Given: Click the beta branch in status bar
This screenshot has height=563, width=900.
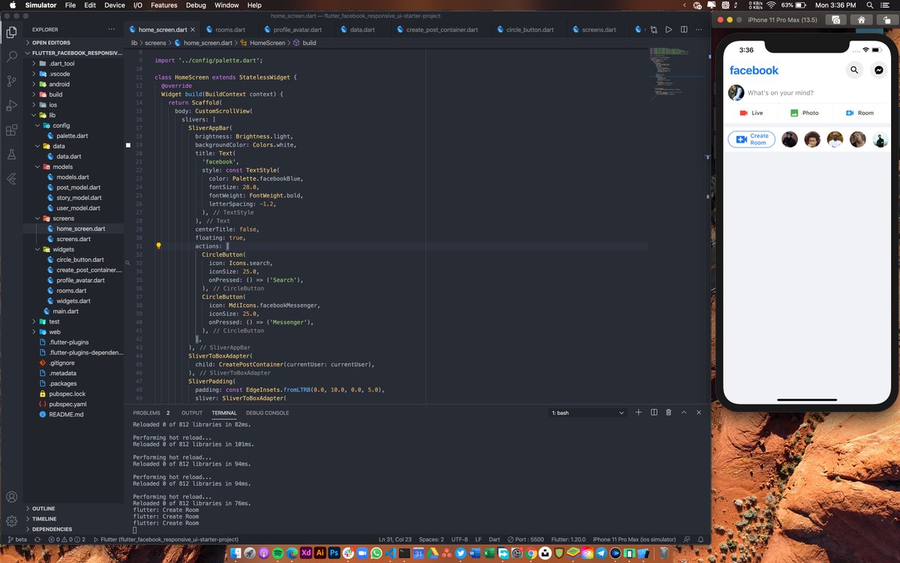Looking at the screenshot, I should coord(16,539).
